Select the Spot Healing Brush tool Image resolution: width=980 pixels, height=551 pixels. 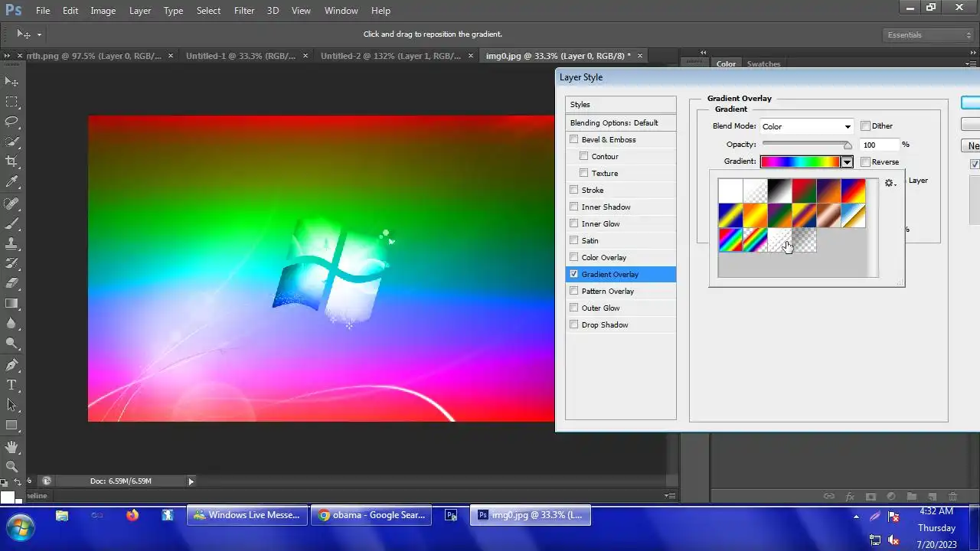pyautogui.click(x=11, y=204)
